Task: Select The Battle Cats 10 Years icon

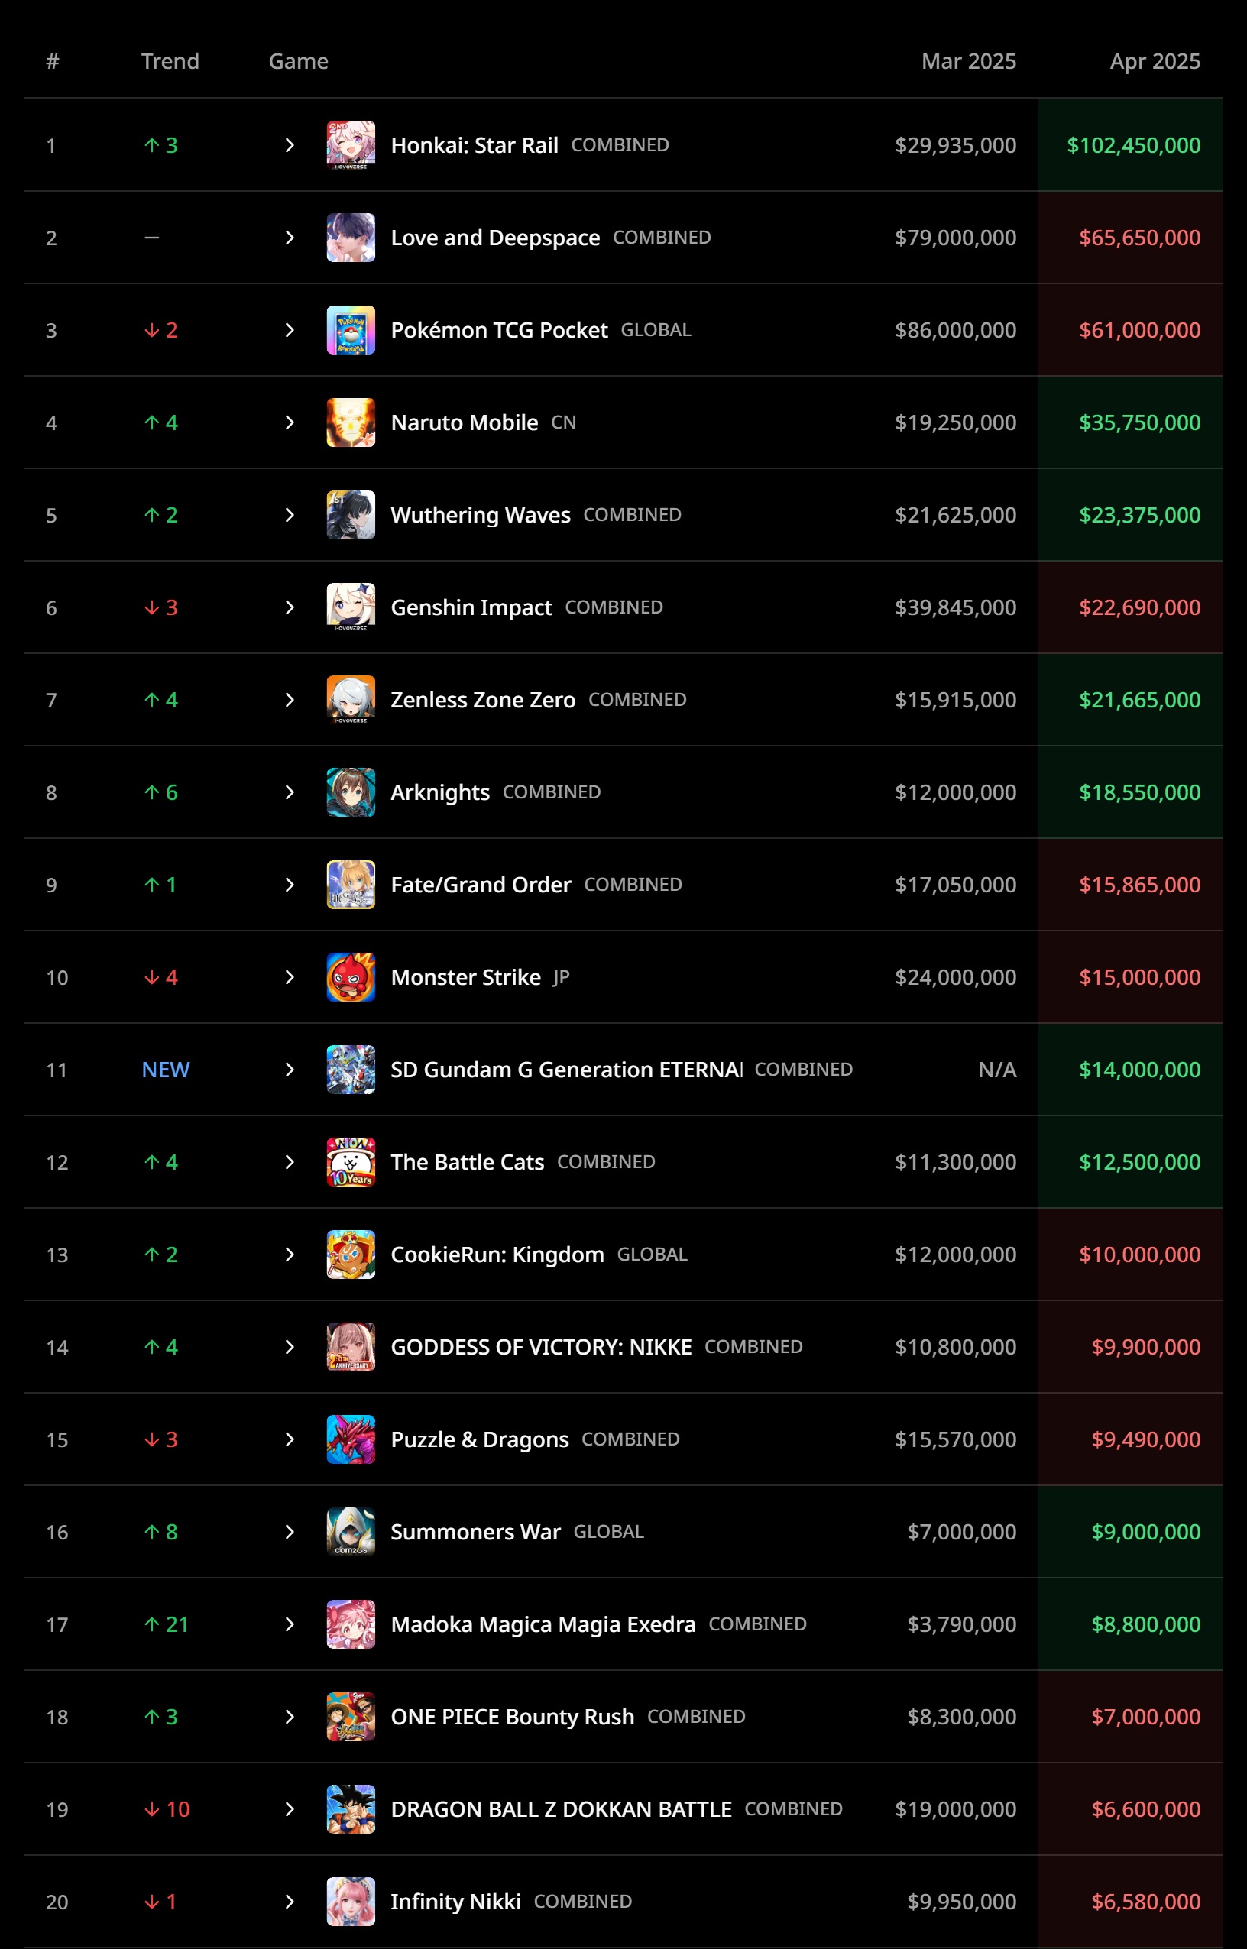Action: [351, 1162]
